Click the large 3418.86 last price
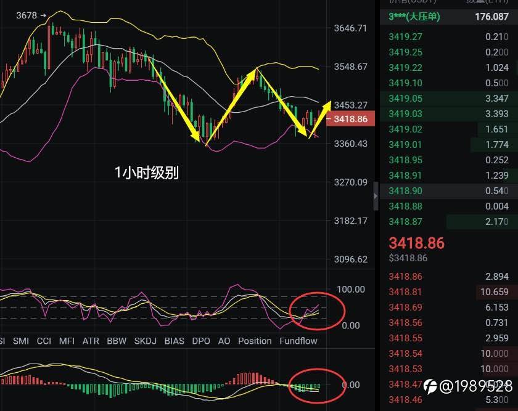 [x=417, y=243]
